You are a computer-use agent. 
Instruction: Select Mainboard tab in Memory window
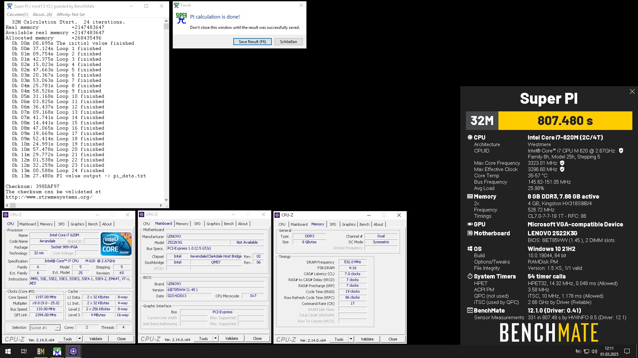[x=299, y=224]
